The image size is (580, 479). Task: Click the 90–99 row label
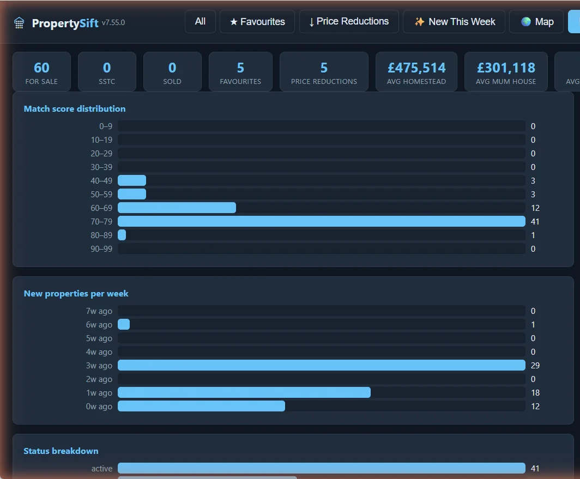(102, 249)
